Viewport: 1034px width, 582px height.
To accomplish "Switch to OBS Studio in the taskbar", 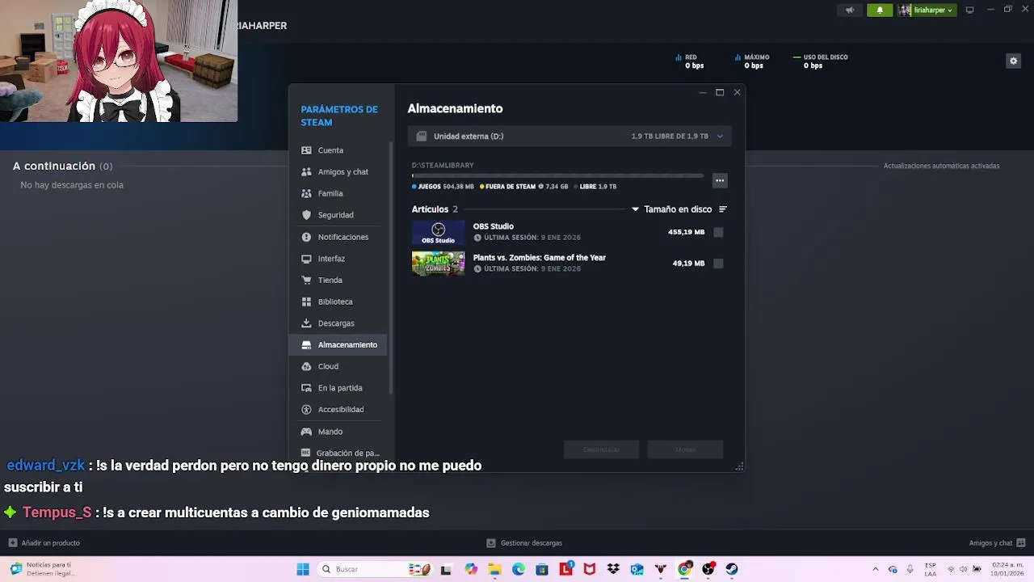I will pos(708,569).
